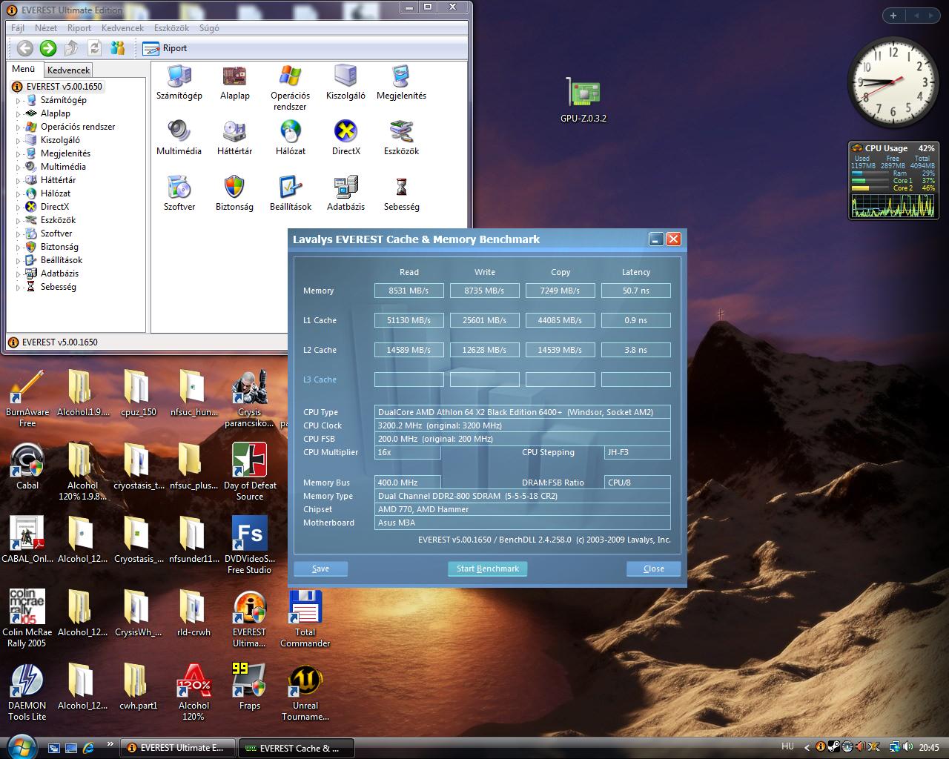Click the analog clock gadget
Image resolution: width=949 pixels, height=759 pixels.
(x=893, y=82)
